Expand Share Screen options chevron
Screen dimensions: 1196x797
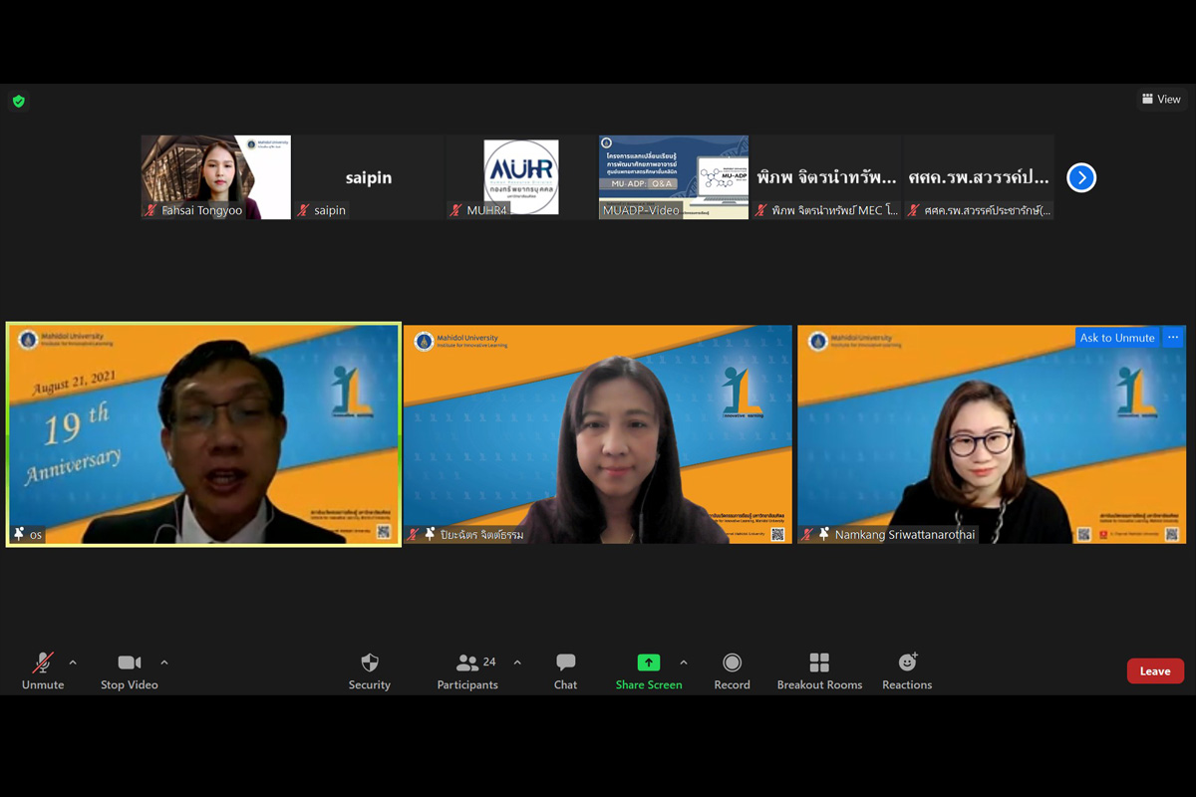(684, 663)
